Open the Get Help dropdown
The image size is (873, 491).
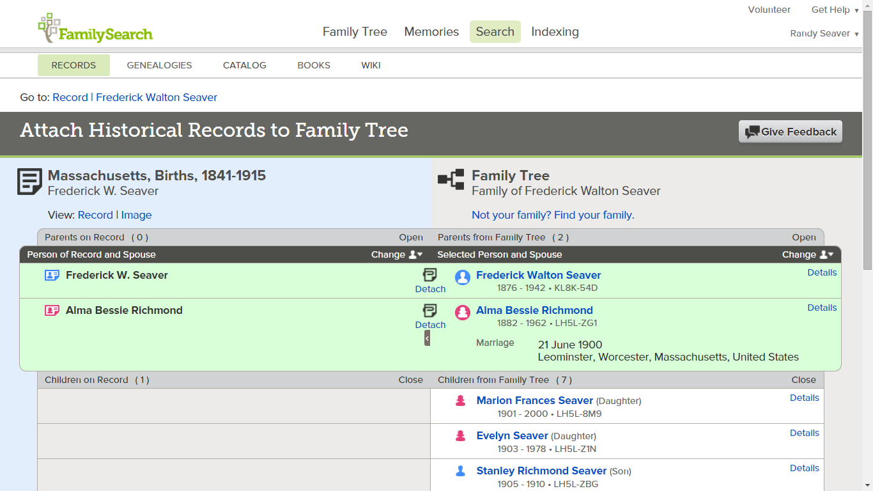(835, 10)
